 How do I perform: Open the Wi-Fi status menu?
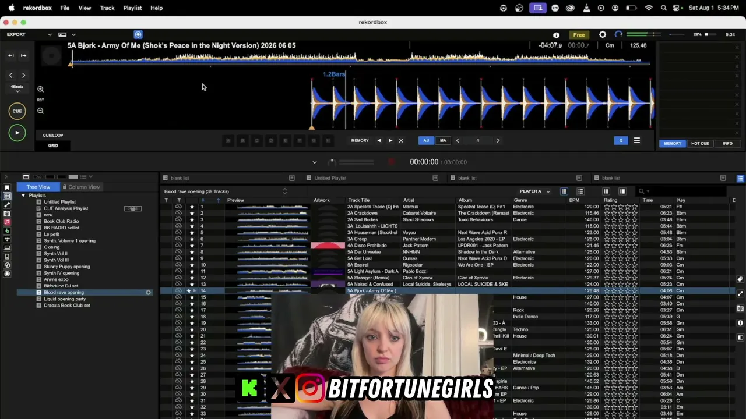pos(649,8)
